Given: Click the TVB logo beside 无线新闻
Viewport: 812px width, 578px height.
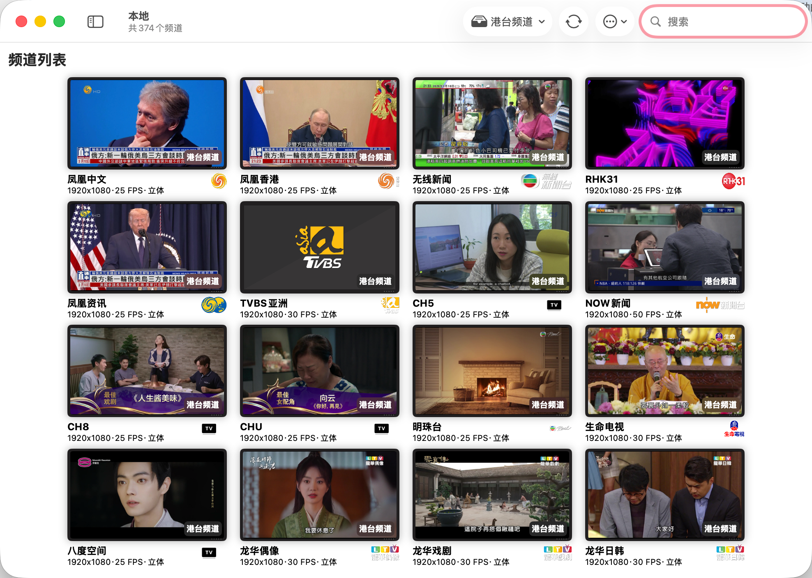Looking at the screenshot, I should coord(546,181).
